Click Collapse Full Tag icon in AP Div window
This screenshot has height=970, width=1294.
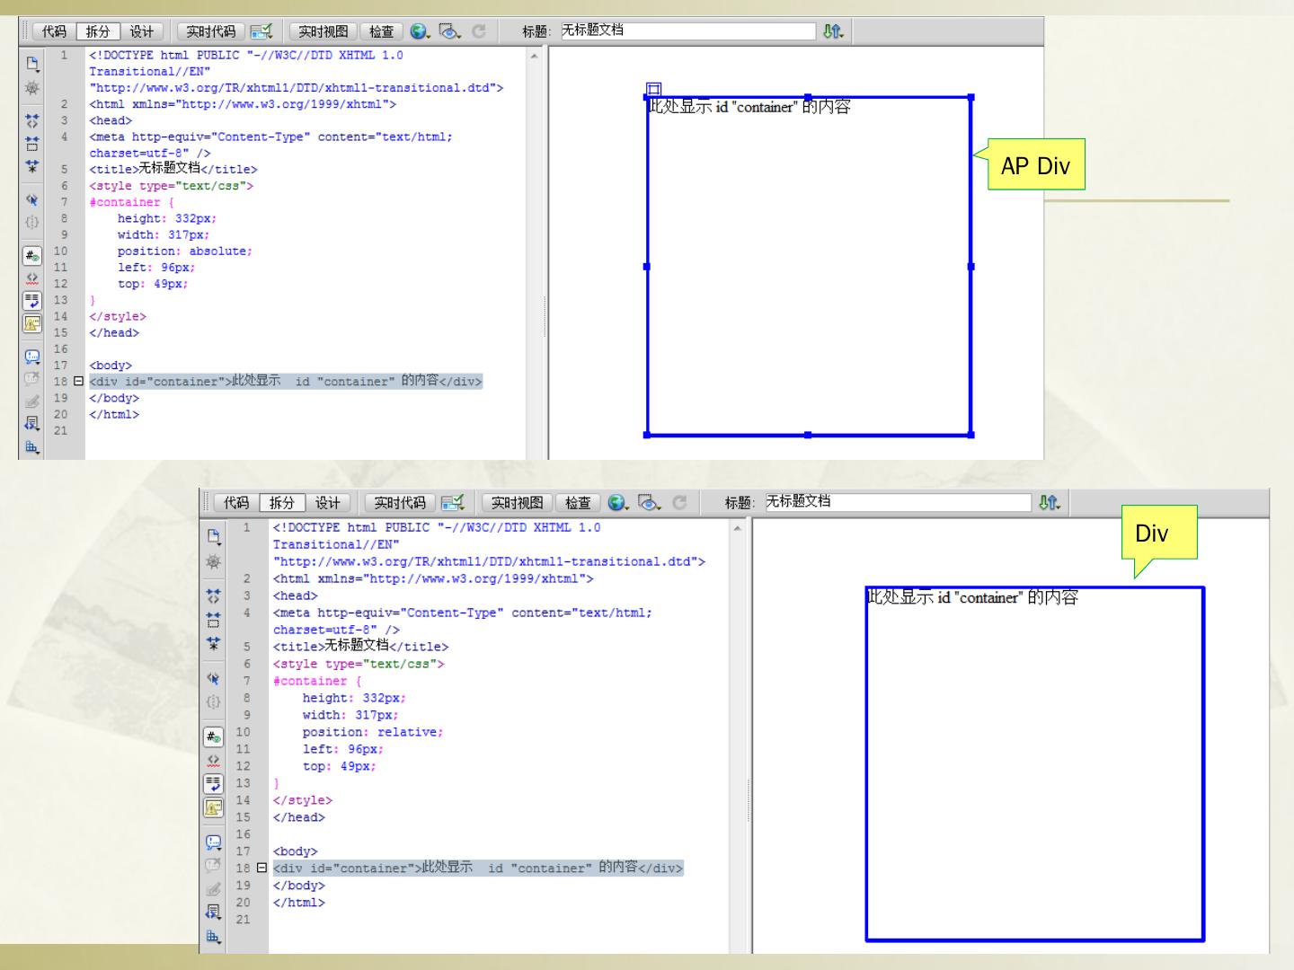(x=32, y=120)
